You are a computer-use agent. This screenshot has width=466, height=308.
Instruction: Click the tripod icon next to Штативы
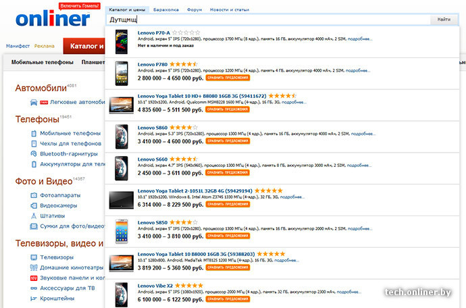(x=34, y=216)
